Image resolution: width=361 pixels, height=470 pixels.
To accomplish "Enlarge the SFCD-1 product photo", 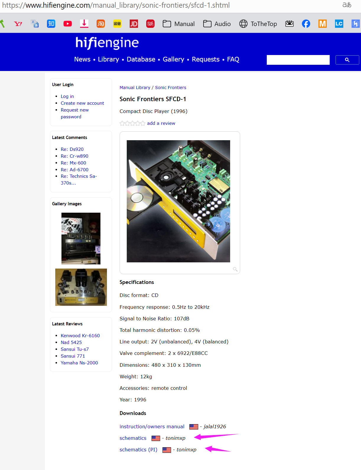I will (178, 201).
